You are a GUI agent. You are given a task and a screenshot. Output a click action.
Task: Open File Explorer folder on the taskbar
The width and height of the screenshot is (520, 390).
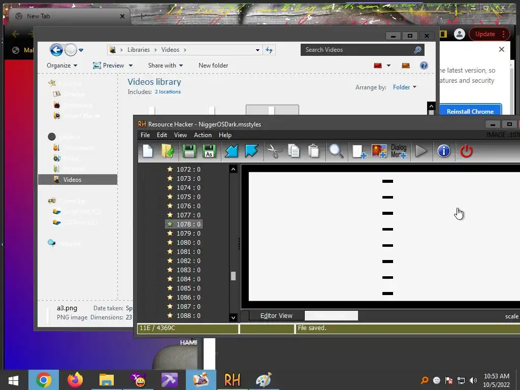click(107, 380)
